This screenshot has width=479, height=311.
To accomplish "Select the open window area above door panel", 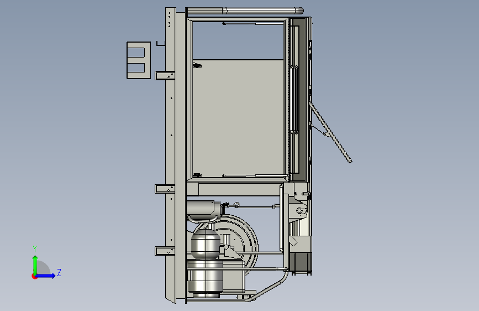I will point(238,40).
